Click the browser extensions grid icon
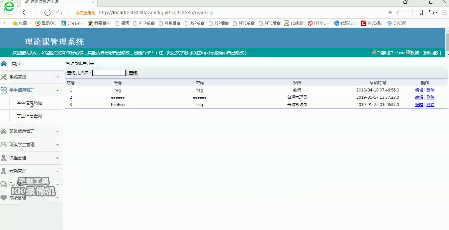This screenshot has width=449, height=230. click(x=390, y=13)
